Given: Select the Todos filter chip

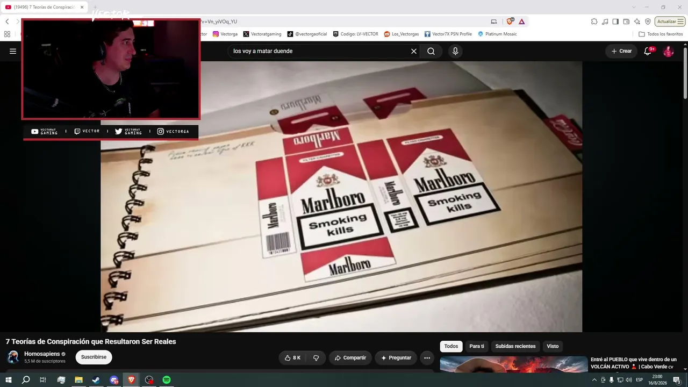Looking at the screenshot, I should [451, 346].
